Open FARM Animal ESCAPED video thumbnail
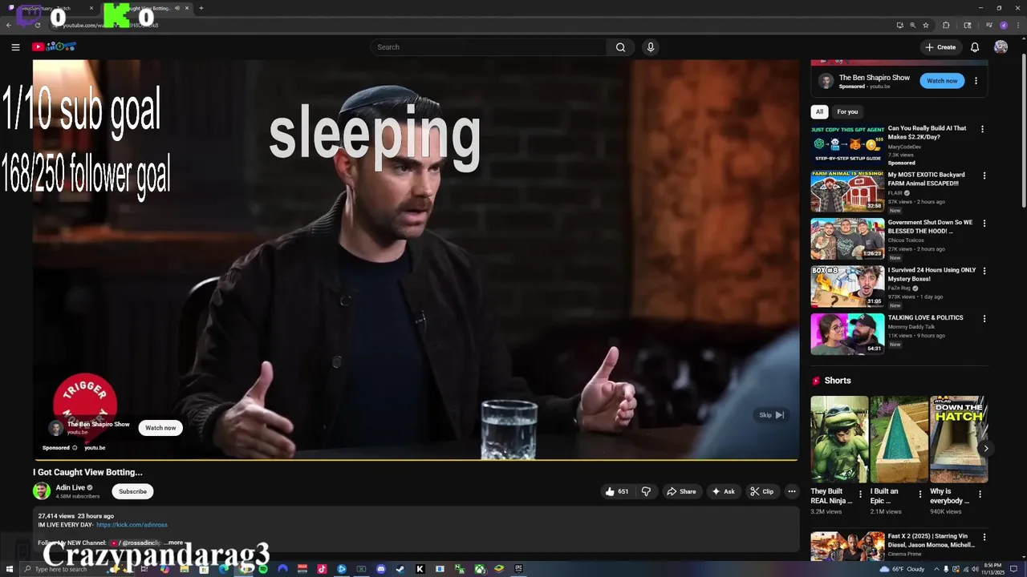Viewport: 1027px width, 577px height. click(x=847, y=191)
